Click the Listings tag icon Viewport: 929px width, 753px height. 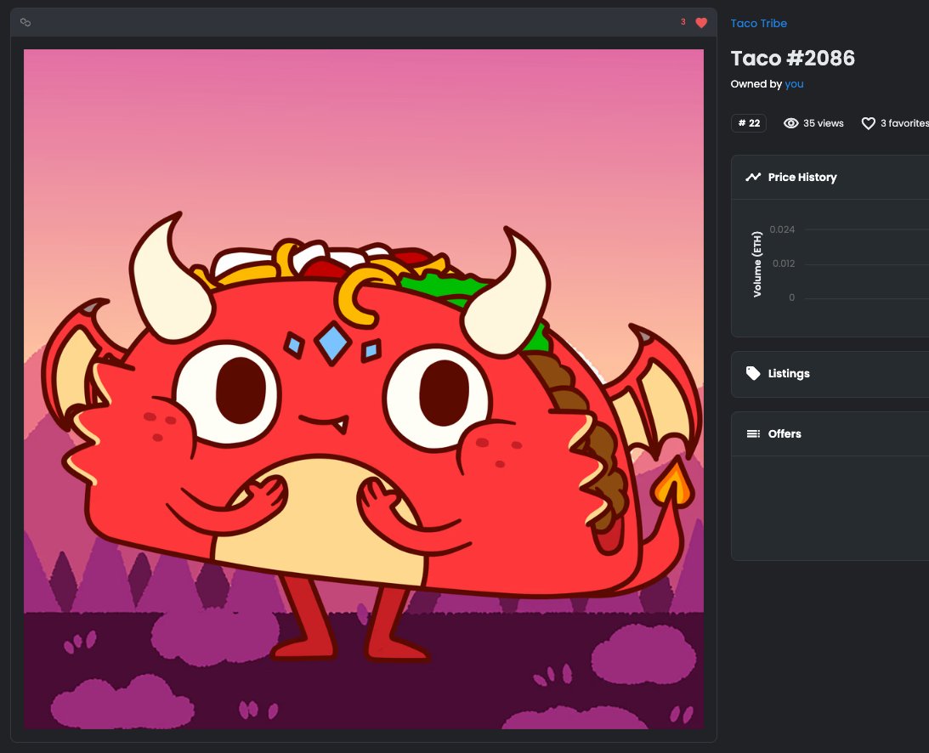(753, 373)
